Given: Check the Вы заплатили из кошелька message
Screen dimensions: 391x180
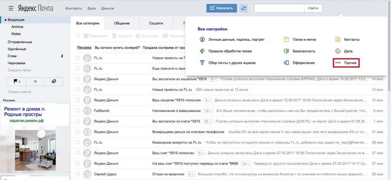Looking at the screenshot, I should pyautogui.click(x=78, y=79).
